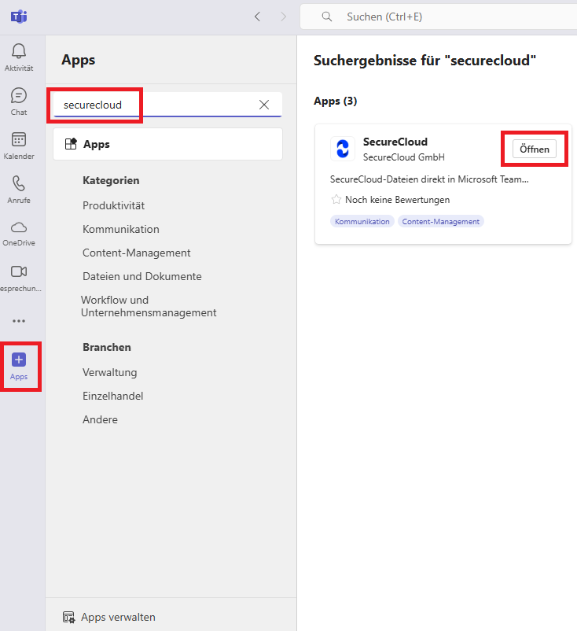This screenshot has width=577, height=631.
Task: Click the SecureCloud app logo
Action: 343,149
